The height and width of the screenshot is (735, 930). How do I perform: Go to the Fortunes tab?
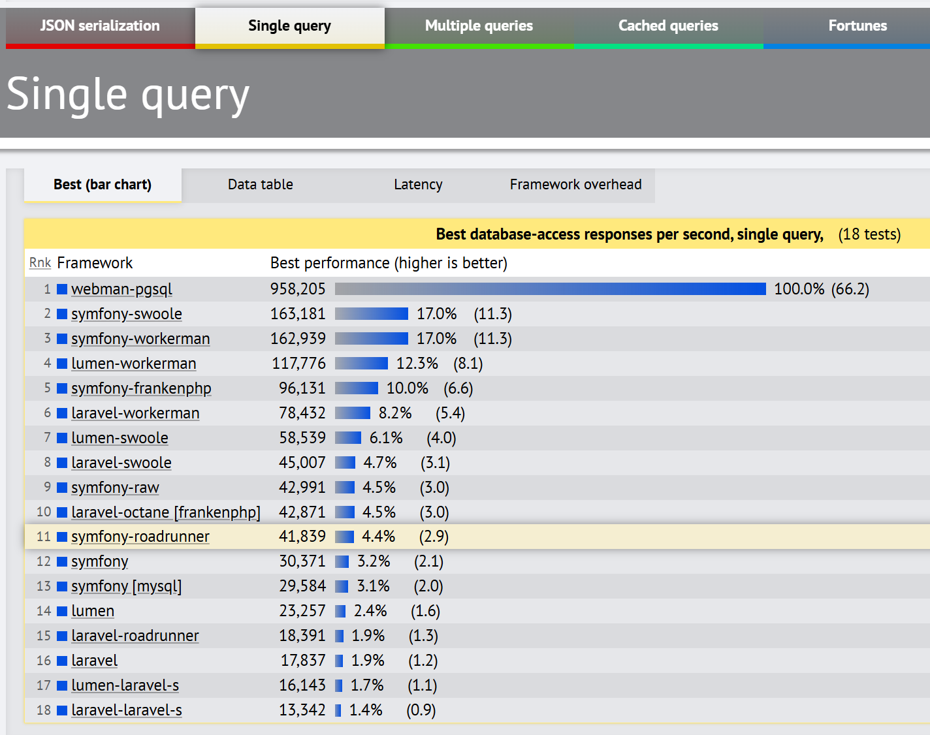pos(857,26)
